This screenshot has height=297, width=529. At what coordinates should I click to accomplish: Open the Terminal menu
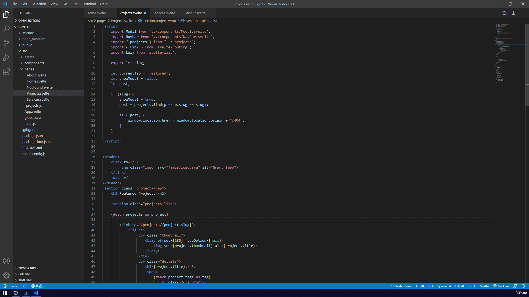click(89, 4)
